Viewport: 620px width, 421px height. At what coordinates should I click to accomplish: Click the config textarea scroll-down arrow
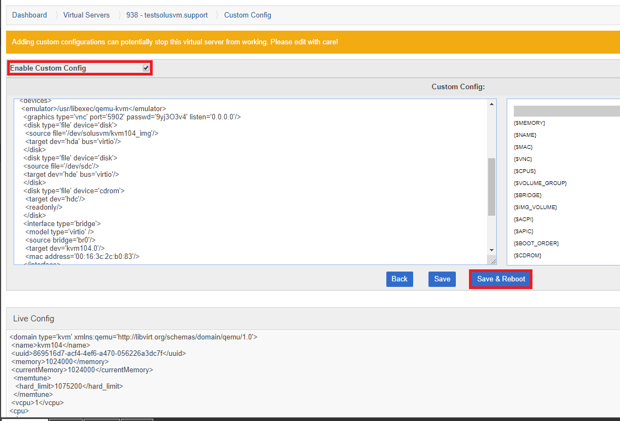coord(491,250)
